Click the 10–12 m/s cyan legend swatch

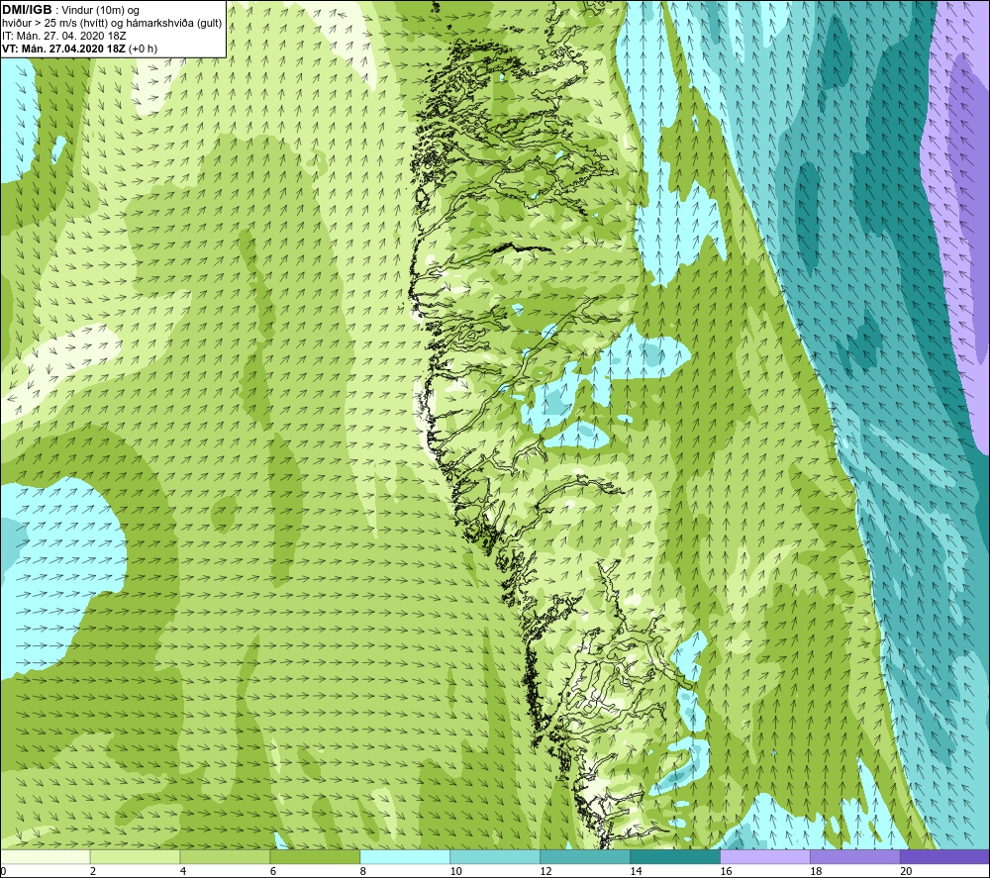point(495,856)
